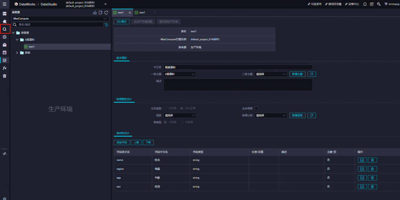This screenshot has width=400, height=200.
Task: Open the notification bell icon
Action: 365,4
